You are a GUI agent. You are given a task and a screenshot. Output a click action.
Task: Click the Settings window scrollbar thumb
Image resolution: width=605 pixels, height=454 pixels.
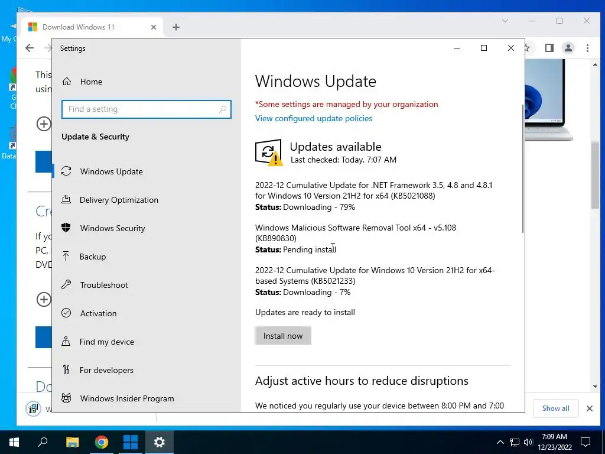tap(522, 168)
